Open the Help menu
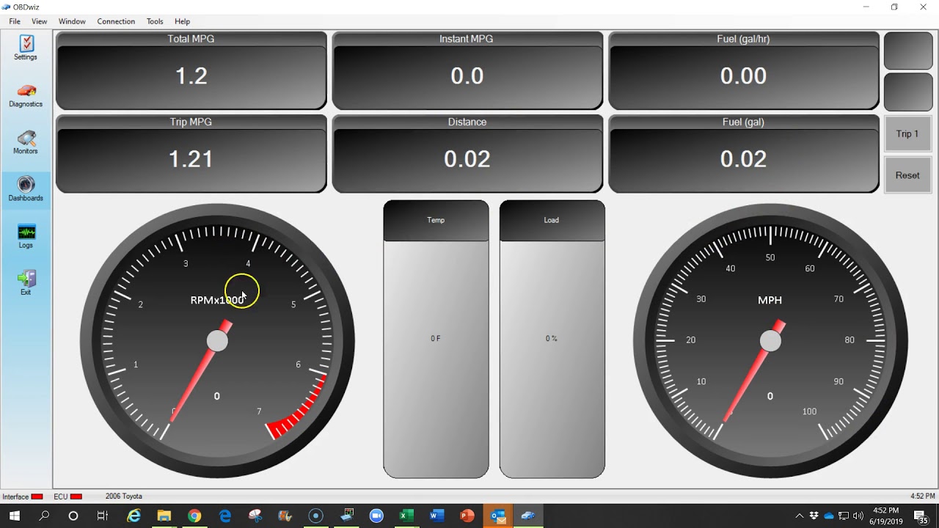939x528 pixels. (x=183, y=21)
